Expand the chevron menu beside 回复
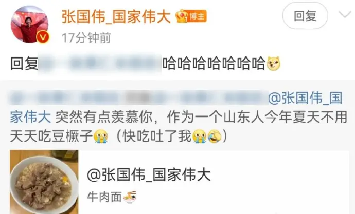This screenshot has height=214, width=355. pos(345,15)
